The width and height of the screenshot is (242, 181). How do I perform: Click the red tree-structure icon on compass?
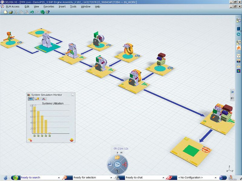point(125,164)
